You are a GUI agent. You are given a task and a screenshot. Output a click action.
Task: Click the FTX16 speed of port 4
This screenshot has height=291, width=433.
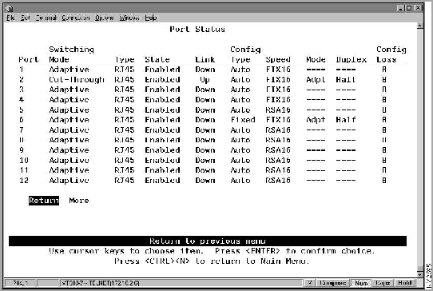(x=278, y=99)
